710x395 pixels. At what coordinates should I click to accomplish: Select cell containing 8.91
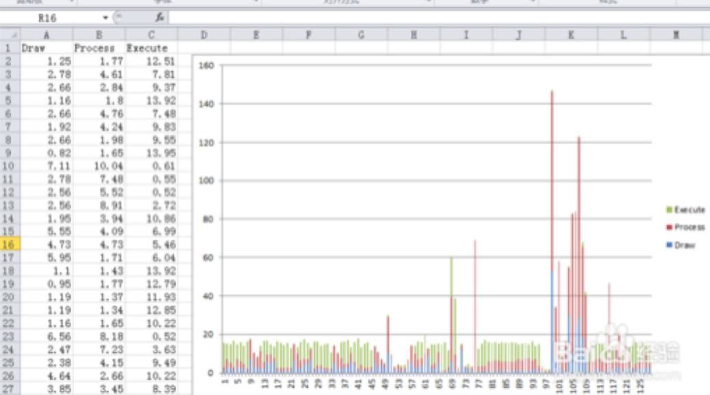click(x=98, y=205)
